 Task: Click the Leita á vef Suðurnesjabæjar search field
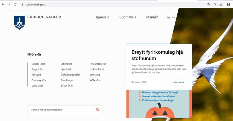coord(65,110)
